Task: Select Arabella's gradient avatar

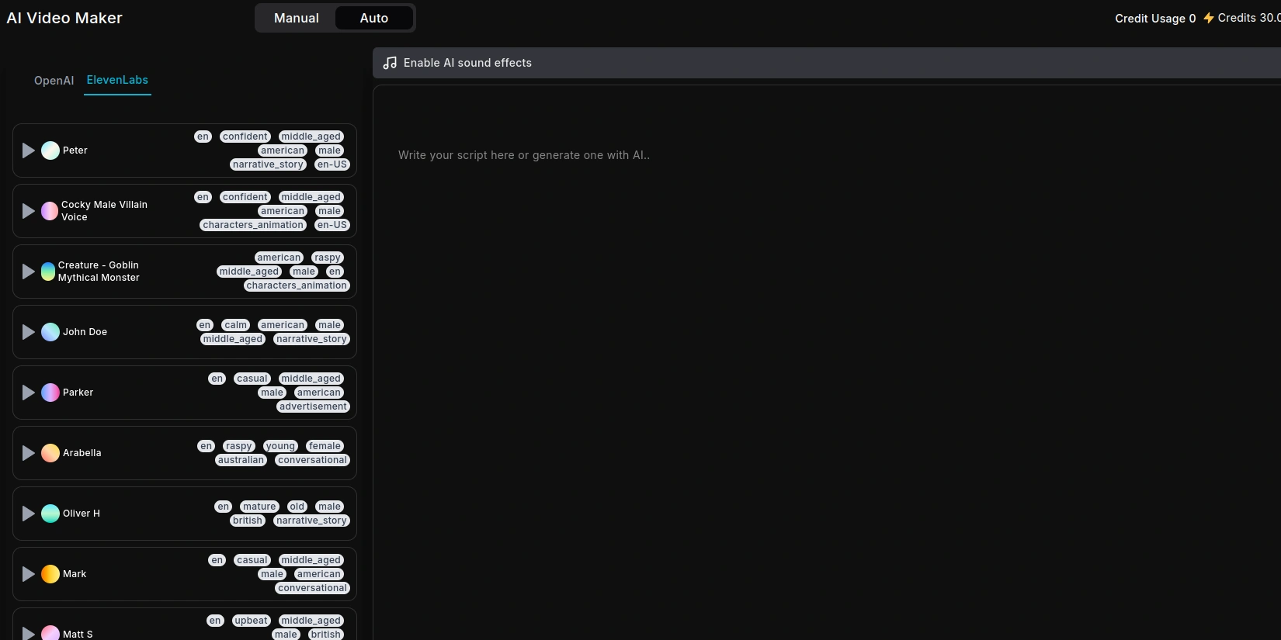Action: 50,453
